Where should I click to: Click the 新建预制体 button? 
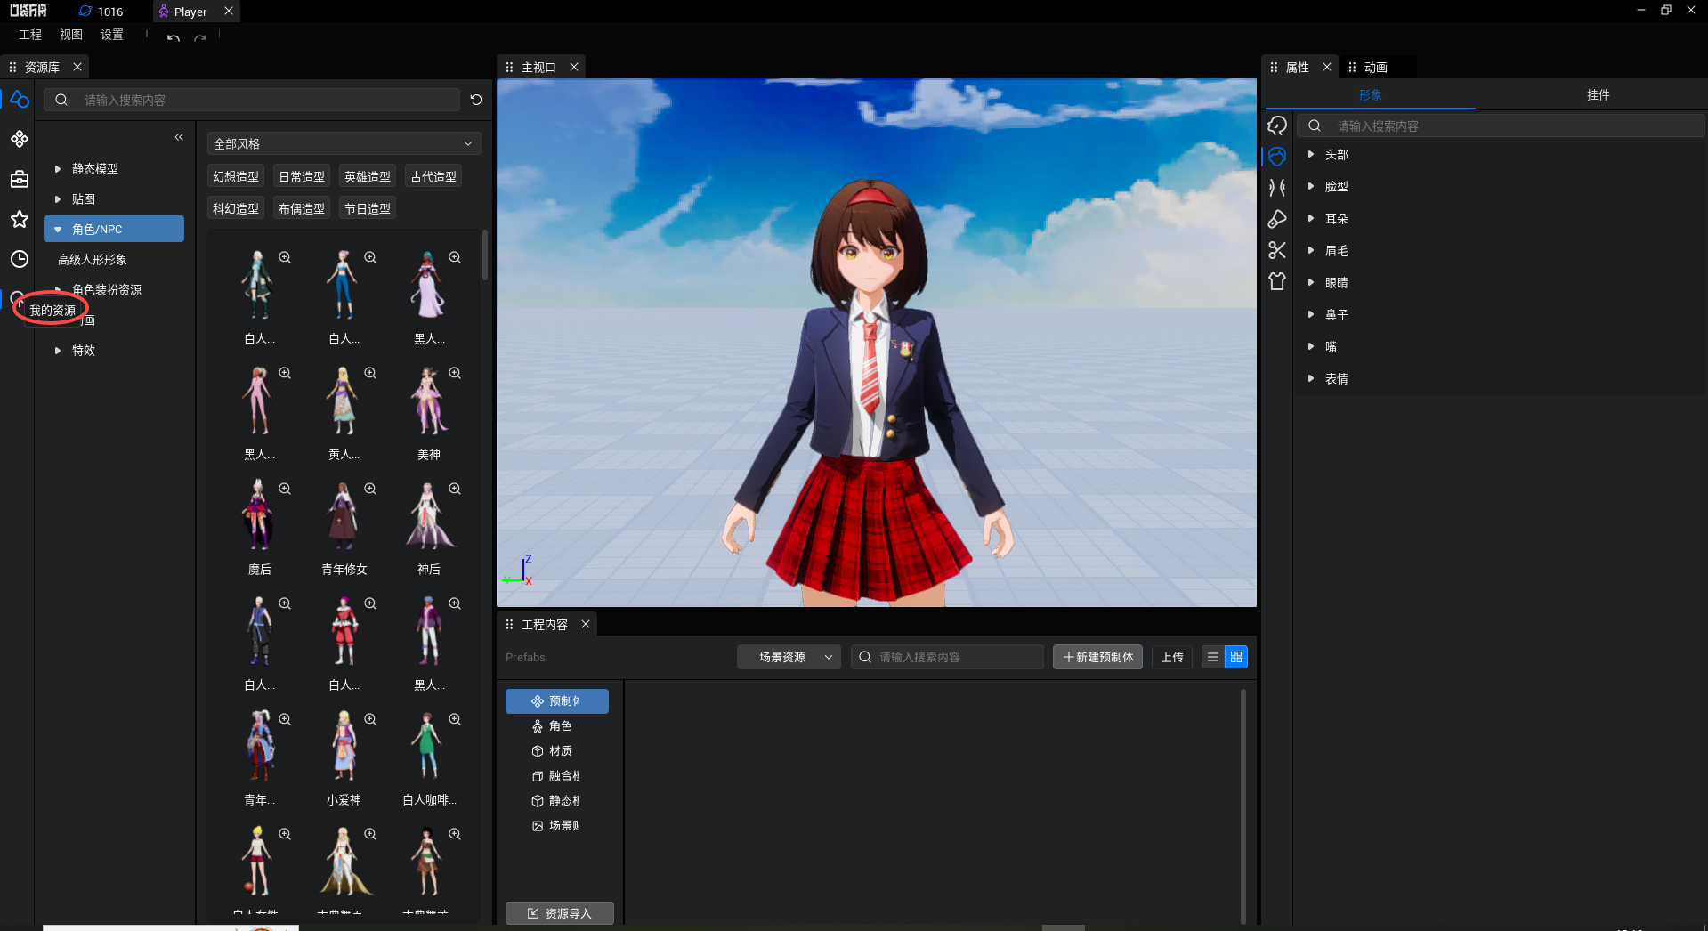(x=1097, y=657)
